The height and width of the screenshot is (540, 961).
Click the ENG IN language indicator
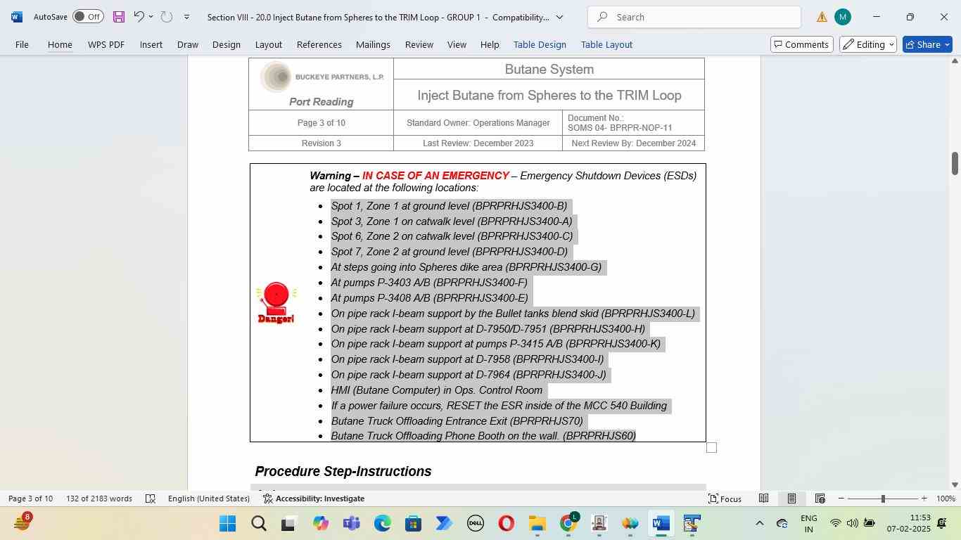point(809,523)
